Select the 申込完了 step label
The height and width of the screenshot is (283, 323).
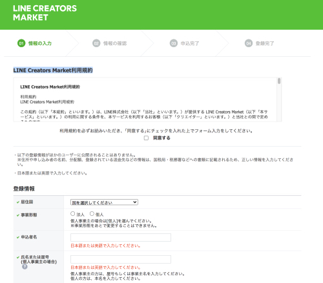coord(190,43)
